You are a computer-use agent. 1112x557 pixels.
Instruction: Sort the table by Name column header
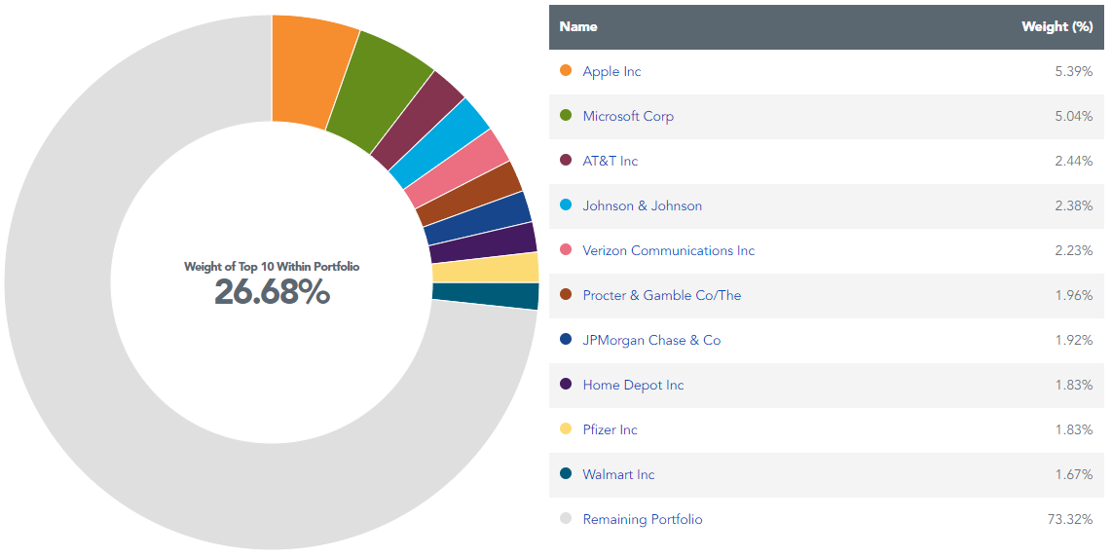point(578,26)
